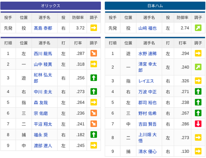The width and height of the screenshot is (206, 158).
Task: Click 吉田 賢吾's red down-arrow condition icon
Action: point(198,124)
